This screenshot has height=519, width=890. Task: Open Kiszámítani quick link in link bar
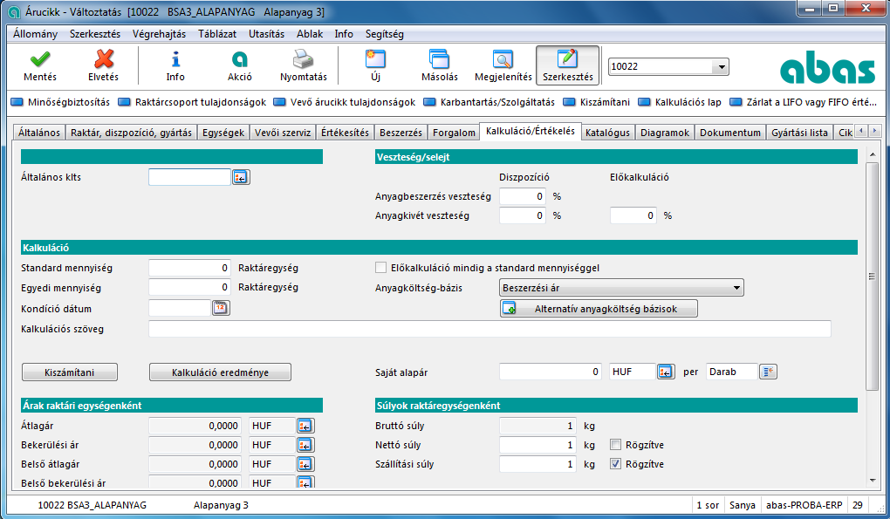point(597,102)
